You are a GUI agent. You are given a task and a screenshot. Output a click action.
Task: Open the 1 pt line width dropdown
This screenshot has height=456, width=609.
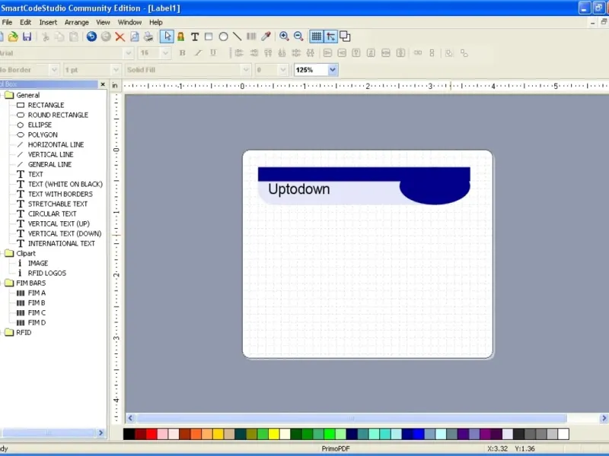(x=116, y=70)
